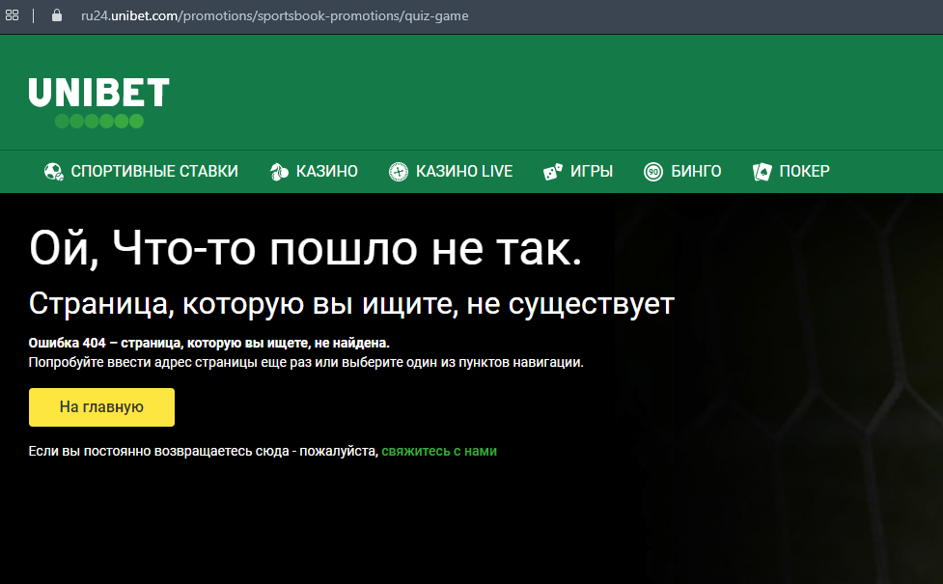
Task: Click the roulette icon next to Казино Live
Action: 398,172
